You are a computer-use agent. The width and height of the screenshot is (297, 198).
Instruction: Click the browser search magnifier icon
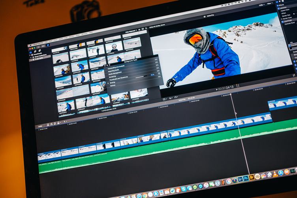coord(146,28)
